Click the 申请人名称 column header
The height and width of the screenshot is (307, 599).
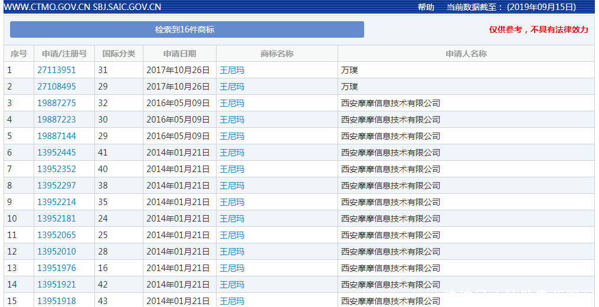tap(466, 54)
